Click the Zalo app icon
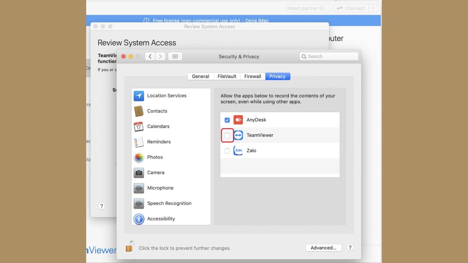468x263 pixels. point(238,151)
